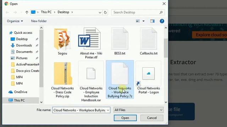Click the This PC computer icon in address bar
This screenshot has height=127, width=227.
click(x=33, y=12)
